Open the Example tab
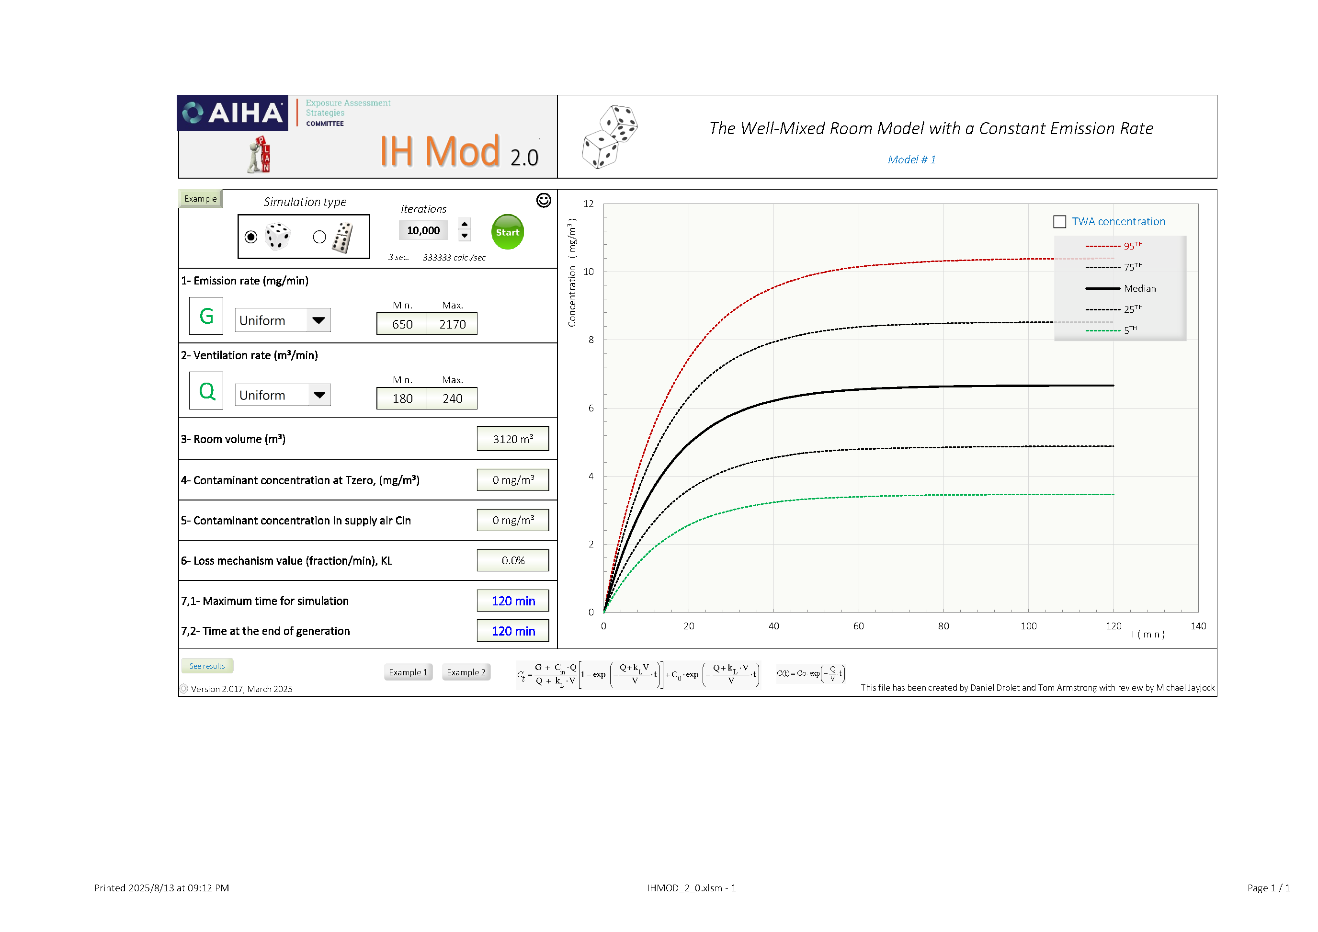Screen dimensions: 1318x932 tap(200, 199)
